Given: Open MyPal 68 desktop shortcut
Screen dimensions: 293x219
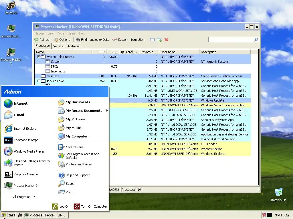Looking at the screenshot, I should [x=11, y=7].
